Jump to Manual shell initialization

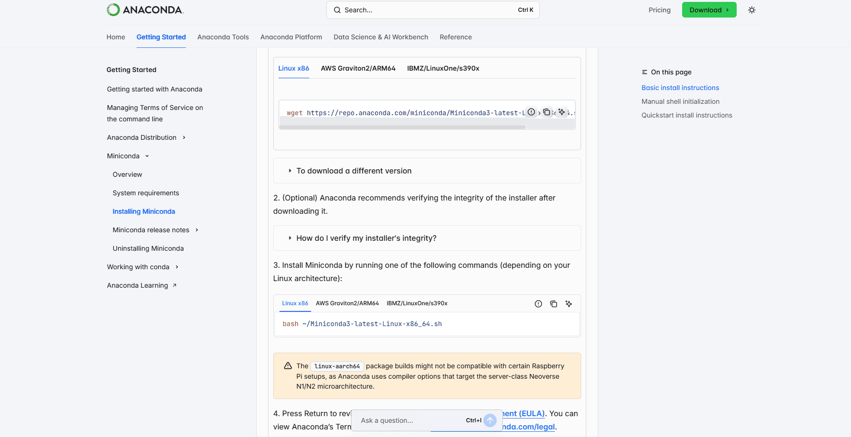681,101
